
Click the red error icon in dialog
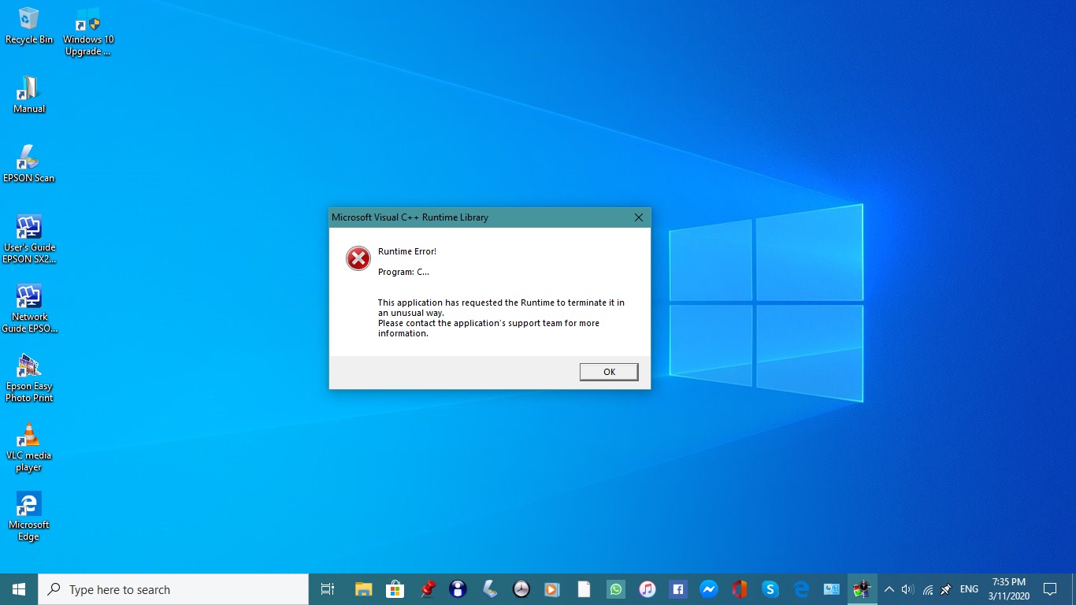click(358, 258)
